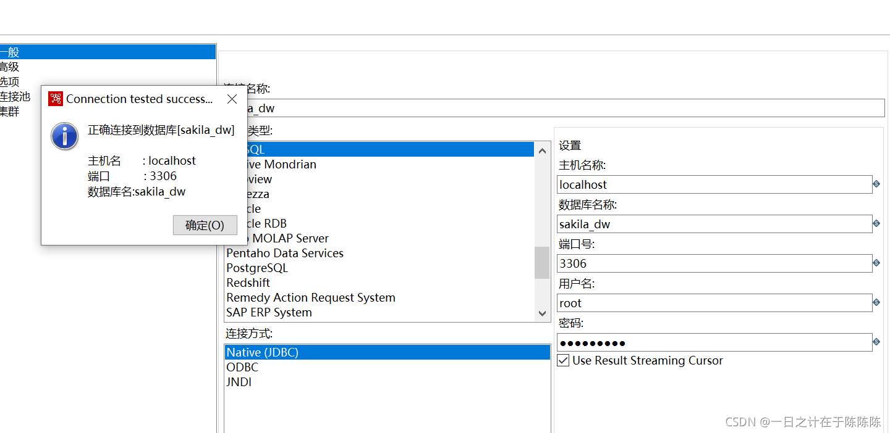Choose Native (JDBC) connection method
The image size is (890, 433).
click(387, 352)
